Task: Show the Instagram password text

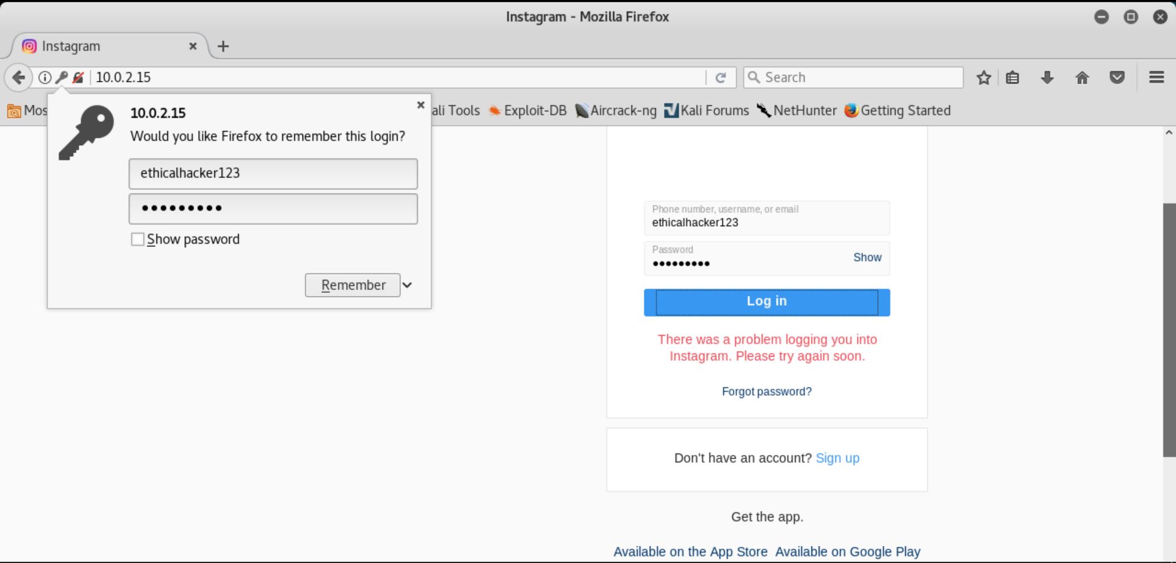Action: click(x=867, y=257)
